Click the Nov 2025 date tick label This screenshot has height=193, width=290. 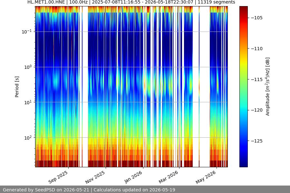pos(95,177)
